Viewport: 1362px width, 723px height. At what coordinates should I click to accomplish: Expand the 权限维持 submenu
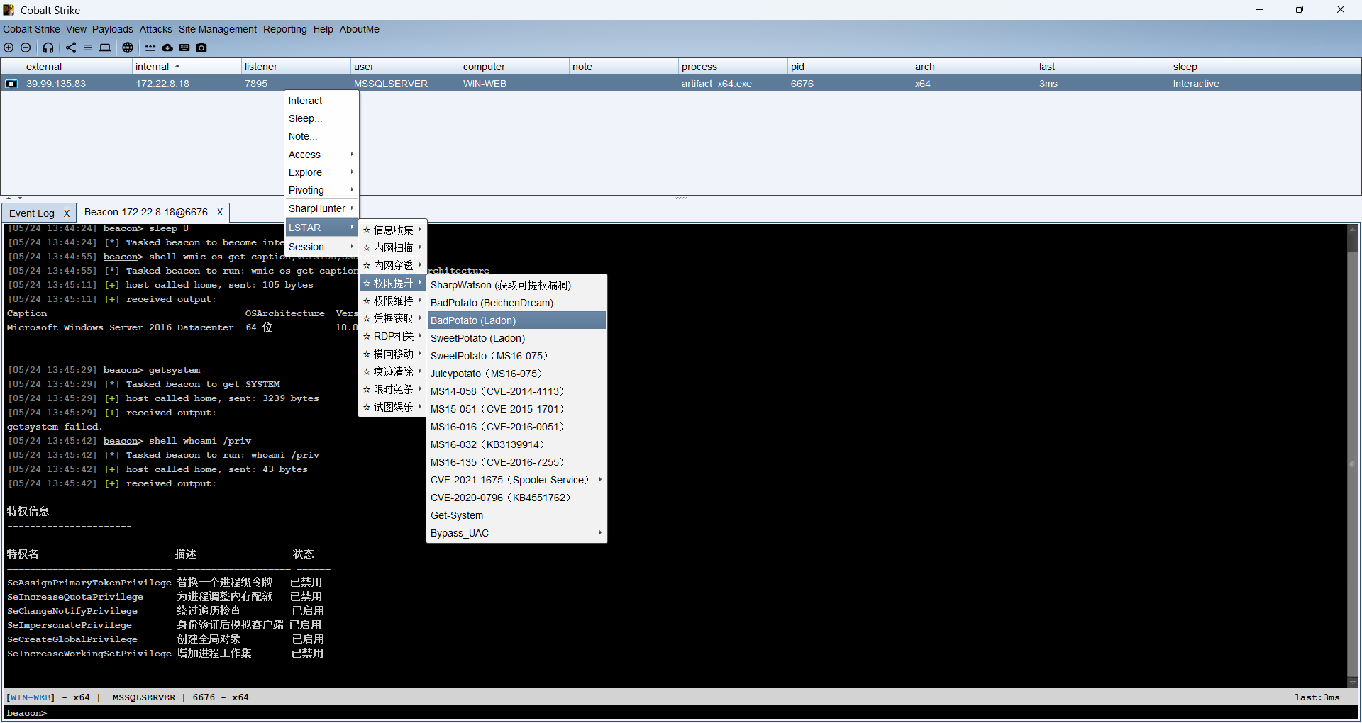coord(392,301)
